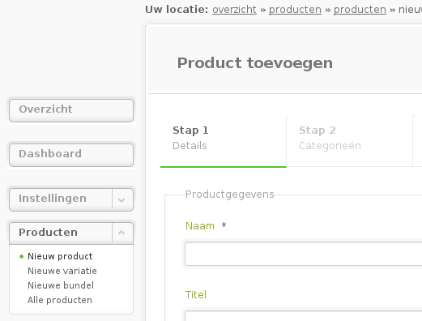Open the Dashboard sidebar button
This screenshot has height=321, width=422.
tap(71, 155)
